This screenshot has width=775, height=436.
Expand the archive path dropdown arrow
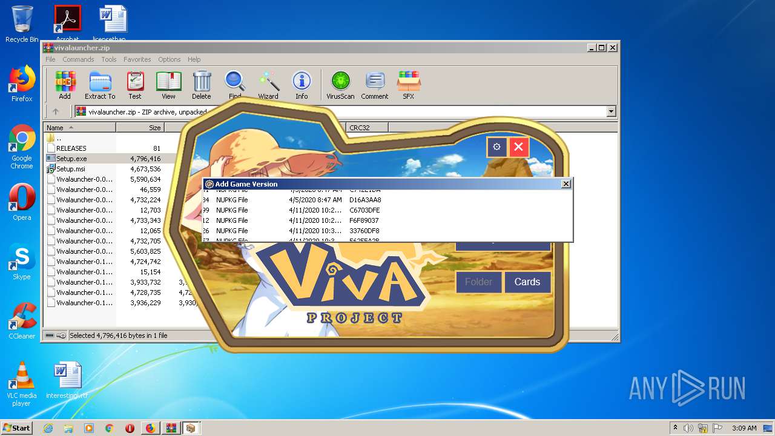click(x=611, y=111)
